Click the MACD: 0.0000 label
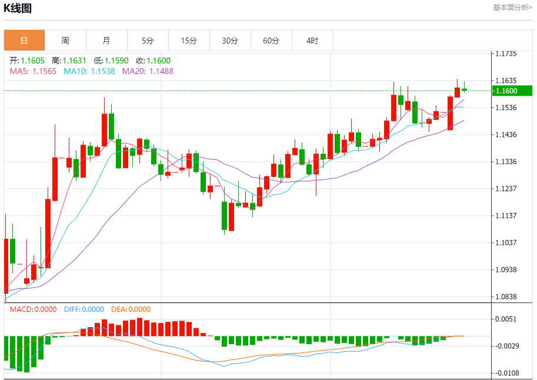Viewport: 537px width, 380px height. 33,310
